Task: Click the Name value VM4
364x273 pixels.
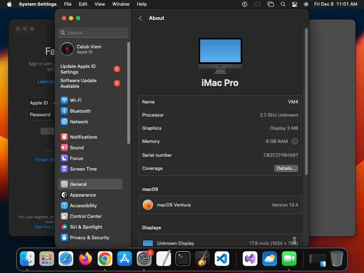Action: pyautogui.click(x=293, y=102)
